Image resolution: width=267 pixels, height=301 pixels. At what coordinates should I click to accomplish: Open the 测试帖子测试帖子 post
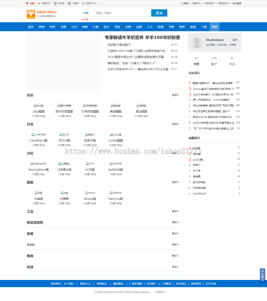coord(119,45)
